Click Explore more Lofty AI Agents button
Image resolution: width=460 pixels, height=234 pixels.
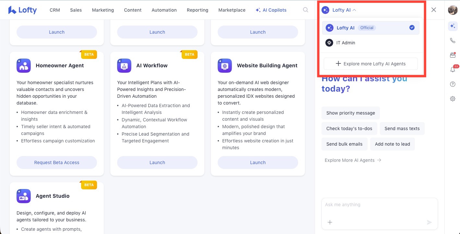(370, 64)
